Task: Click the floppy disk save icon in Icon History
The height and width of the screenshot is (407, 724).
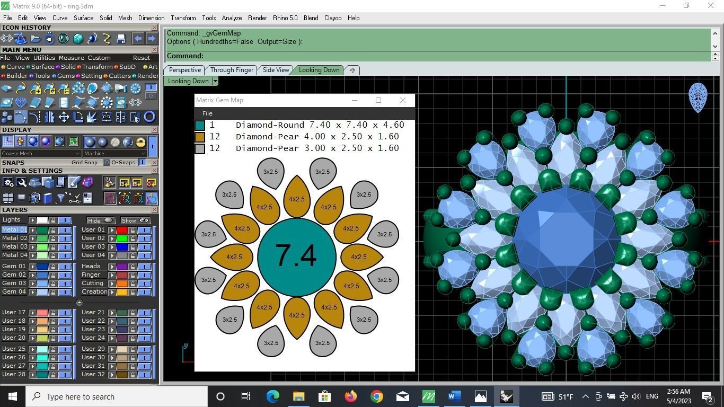Action: [121, 38]
